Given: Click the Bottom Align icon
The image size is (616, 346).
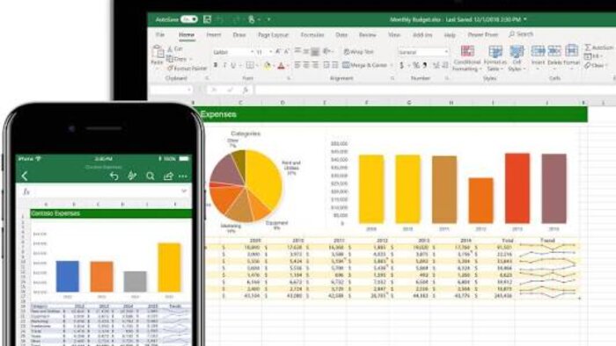Looking at the screenshot, I should [x=315, y=51].
